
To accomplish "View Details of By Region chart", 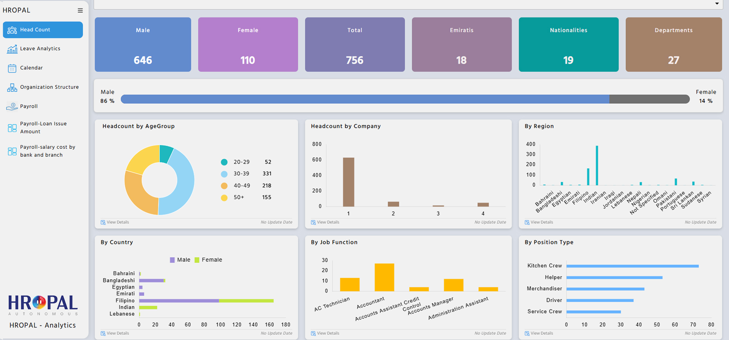I will tap(542, 222).
